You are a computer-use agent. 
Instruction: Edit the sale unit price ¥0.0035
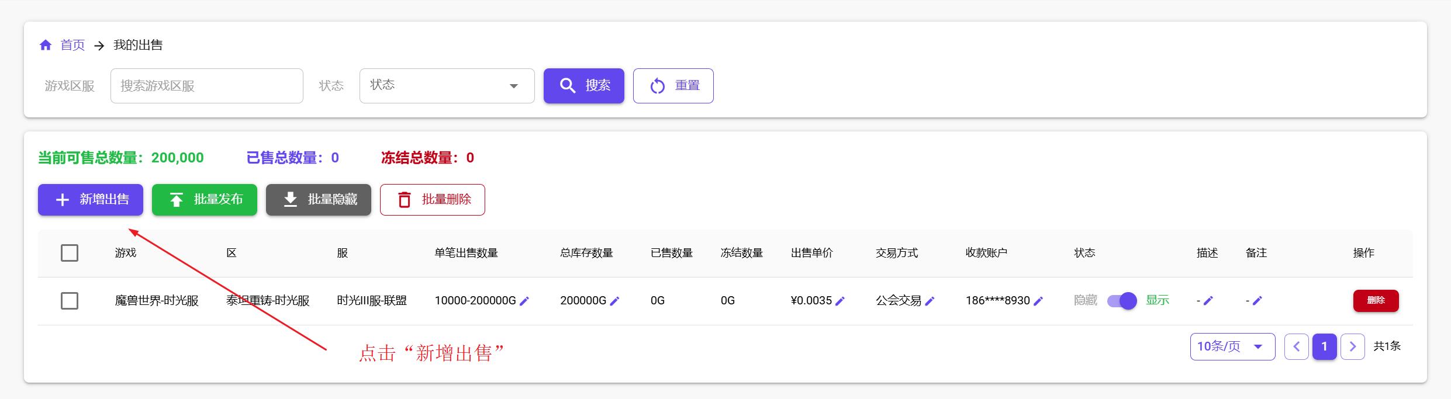tap(840, 301)
